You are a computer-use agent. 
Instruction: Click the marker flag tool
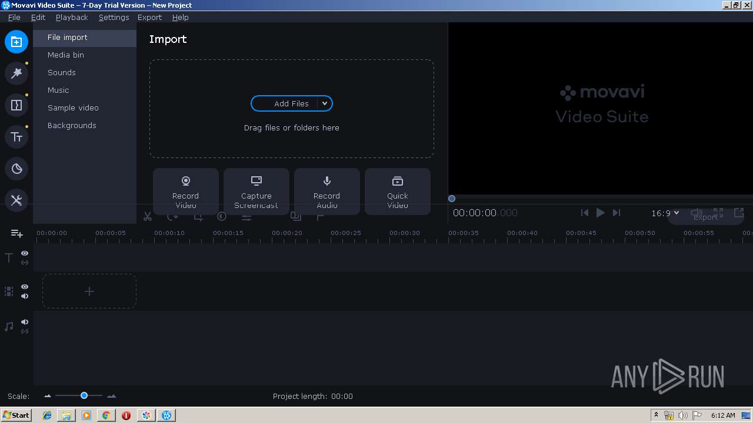tap(321, 217)
